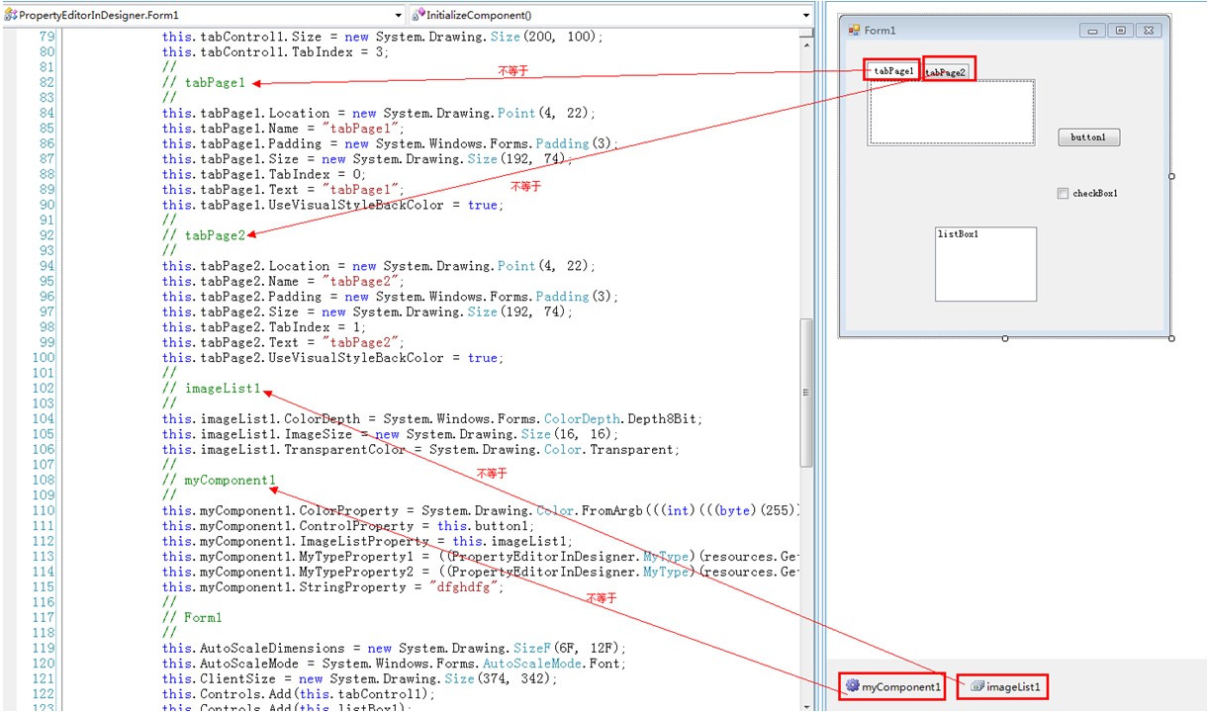Click Form1's right-middle resize handle
Image resolution: width=1208 pixels, height=712 pixels.
(x=1172, y=176)
